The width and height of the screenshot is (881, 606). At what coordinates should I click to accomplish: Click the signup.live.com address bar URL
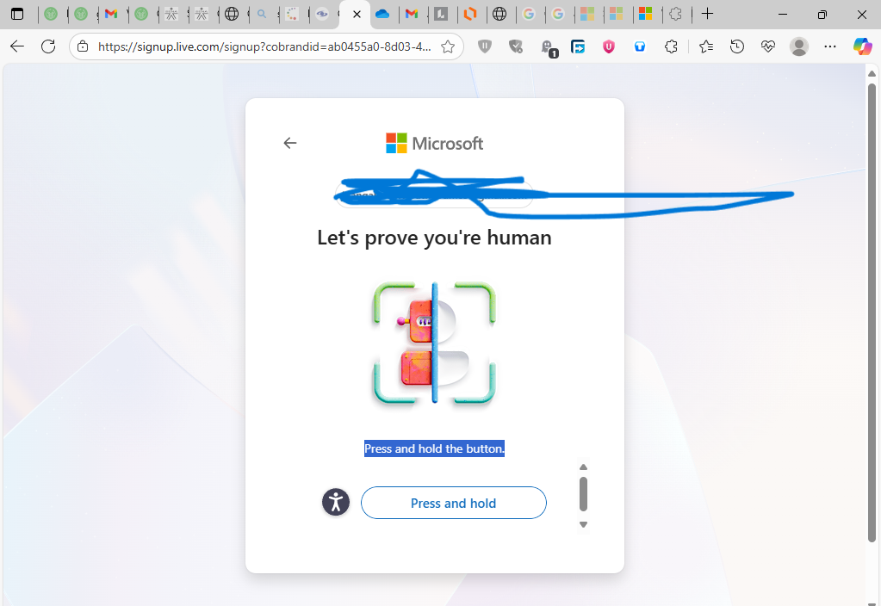click(264, 46)
